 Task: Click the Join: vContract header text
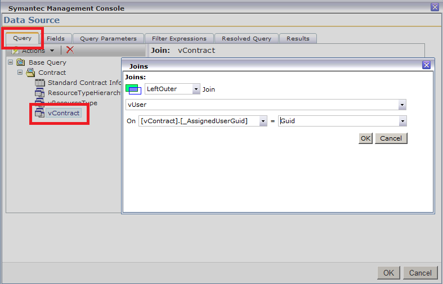pos(183,51)
